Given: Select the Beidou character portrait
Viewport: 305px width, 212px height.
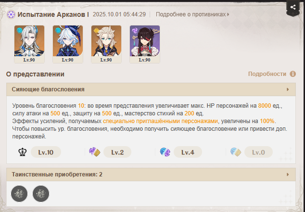Looking at the screenshot, I should pyautogui.click(x=145, y=44).
